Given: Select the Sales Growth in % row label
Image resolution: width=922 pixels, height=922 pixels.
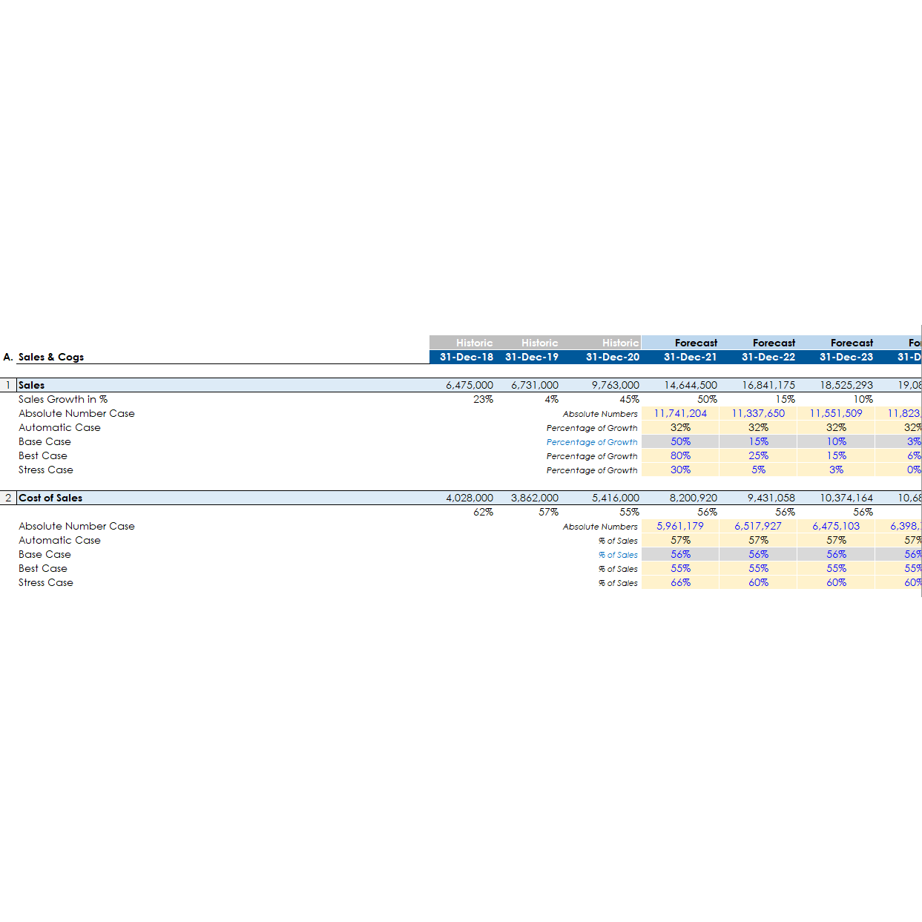Looking at the screenshot, I should (63, 399).
